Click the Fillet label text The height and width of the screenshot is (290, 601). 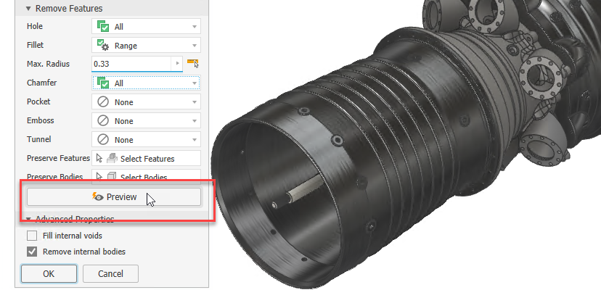click(35, 45)
